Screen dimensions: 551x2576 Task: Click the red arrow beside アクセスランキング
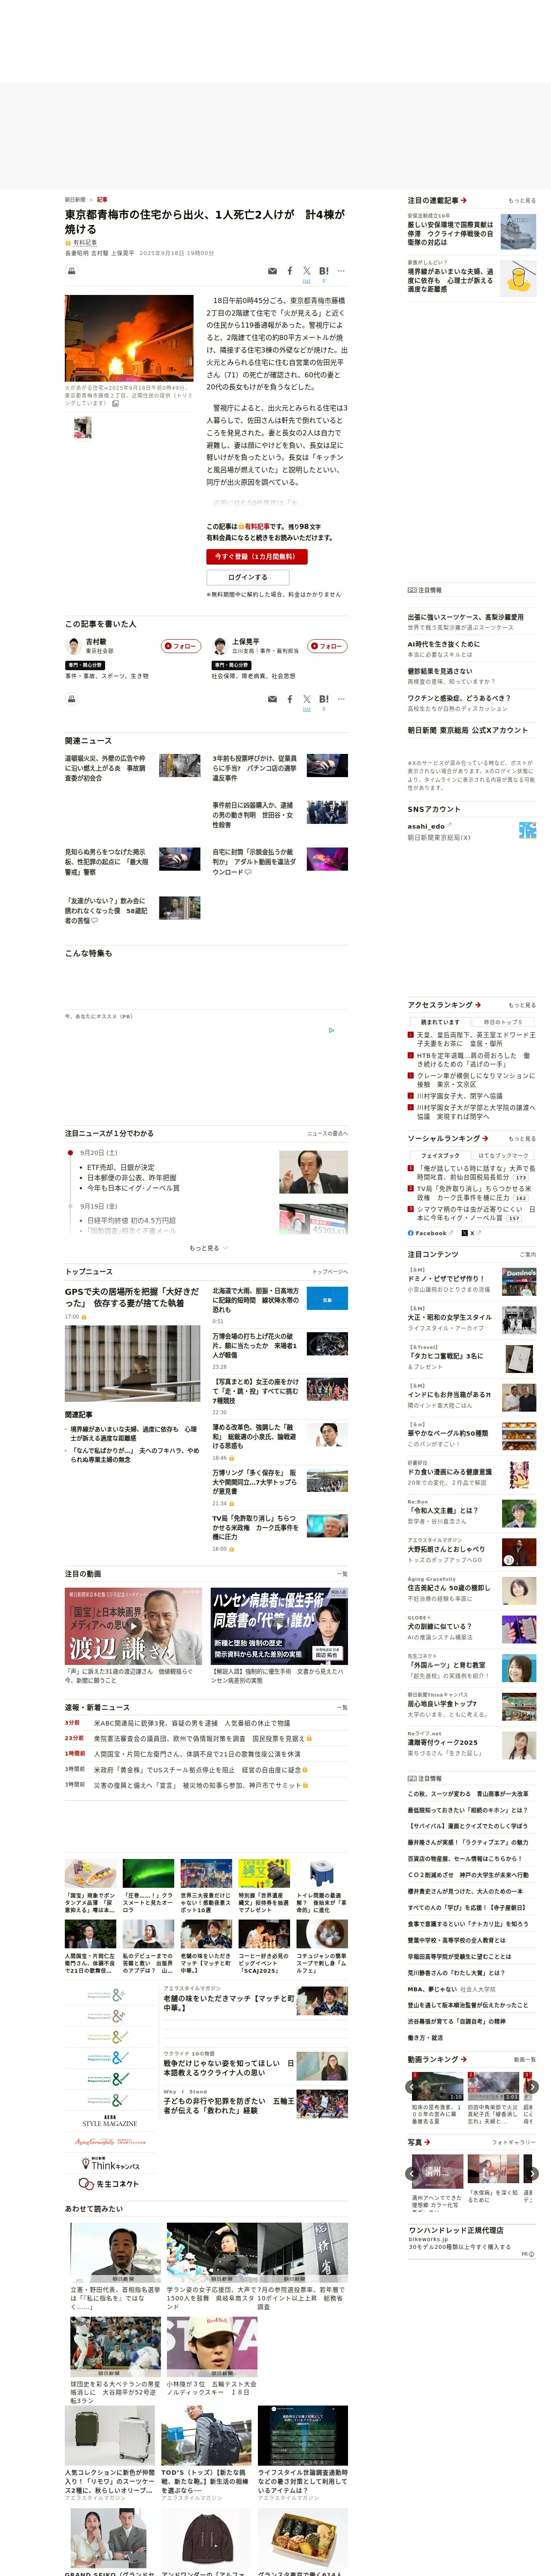pyautogui.click(x=478, y=1005)
